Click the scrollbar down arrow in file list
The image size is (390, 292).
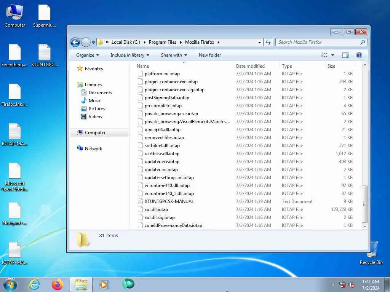point(364,226)
